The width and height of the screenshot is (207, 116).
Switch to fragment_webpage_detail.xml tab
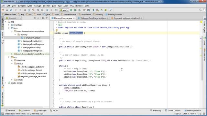click(x=126, y=18)
